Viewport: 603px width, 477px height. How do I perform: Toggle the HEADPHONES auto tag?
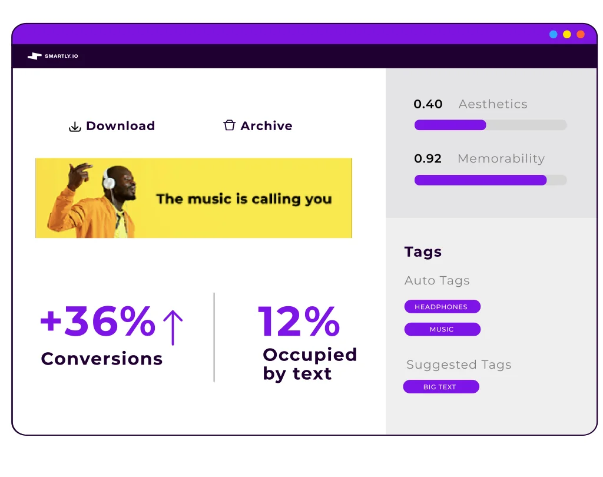pyautogui.click(x=442, y=306)
